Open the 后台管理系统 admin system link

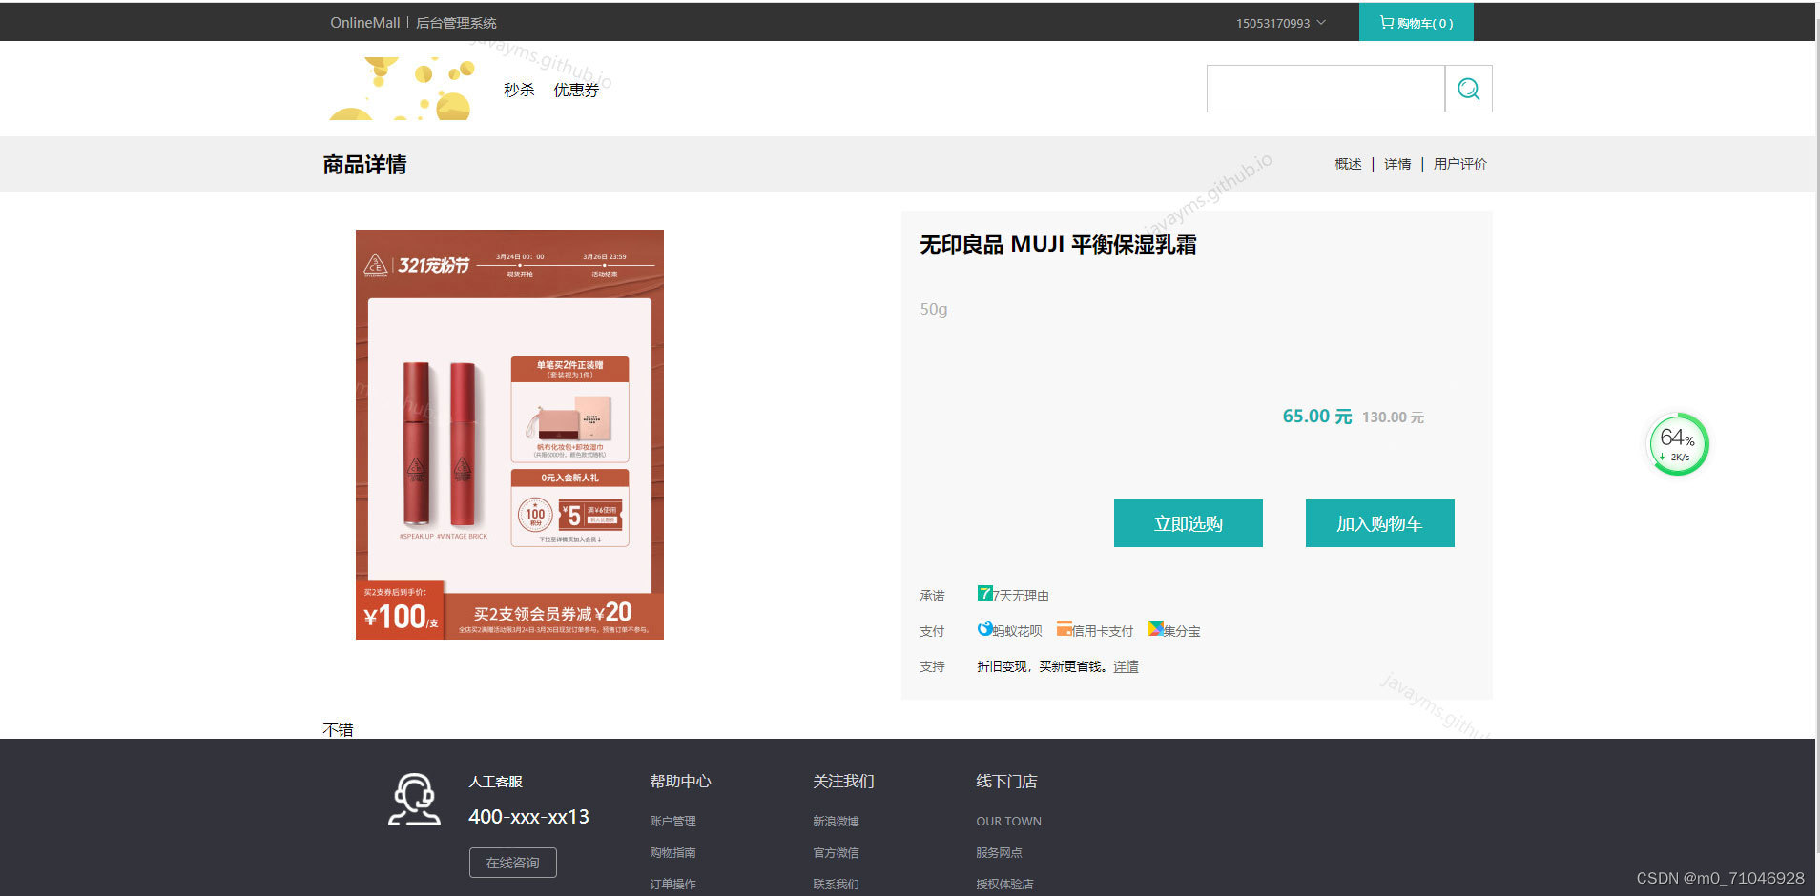456,23
